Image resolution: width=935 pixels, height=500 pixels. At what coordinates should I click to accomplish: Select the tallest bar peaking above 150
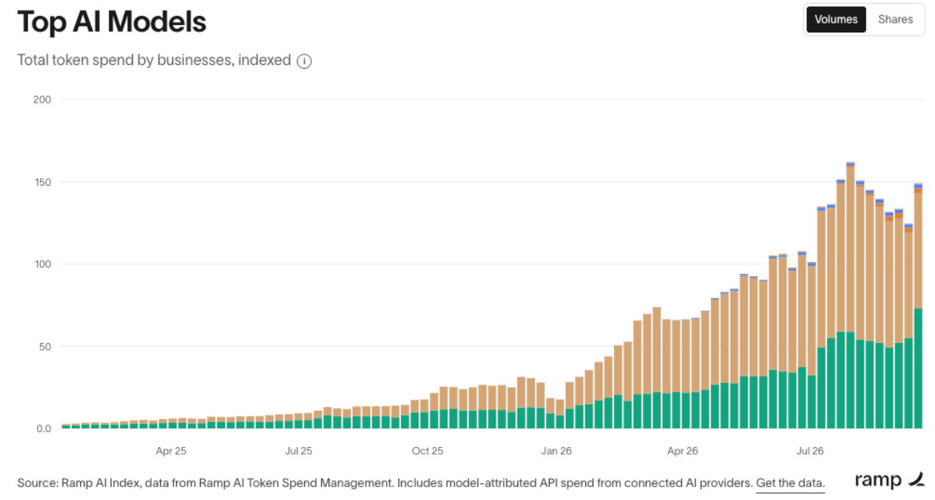(x=850, y=295)
